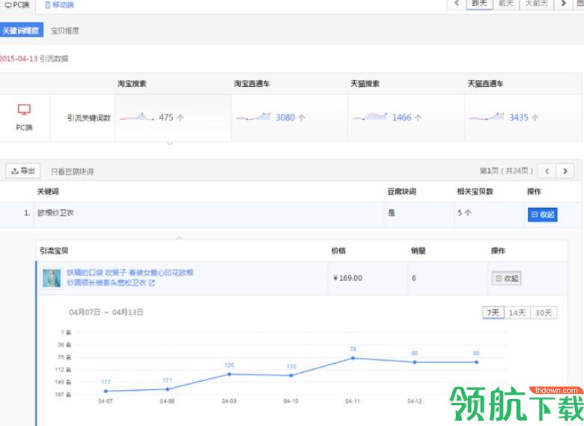Go to next page of keywords
584x426 pixels.
coord(565,171)
